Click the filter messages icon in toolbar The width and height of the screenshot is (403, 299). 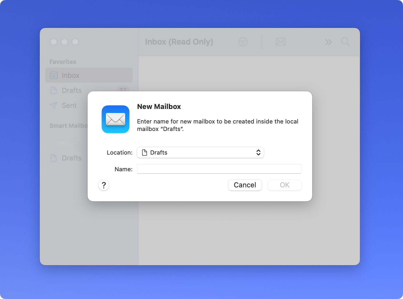pyautogui.click(x=243, y=42)
